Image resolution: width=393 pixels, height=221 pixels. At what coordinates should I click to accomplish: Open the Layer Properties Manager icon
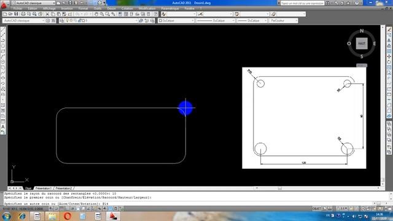click(x=61, y=20)
